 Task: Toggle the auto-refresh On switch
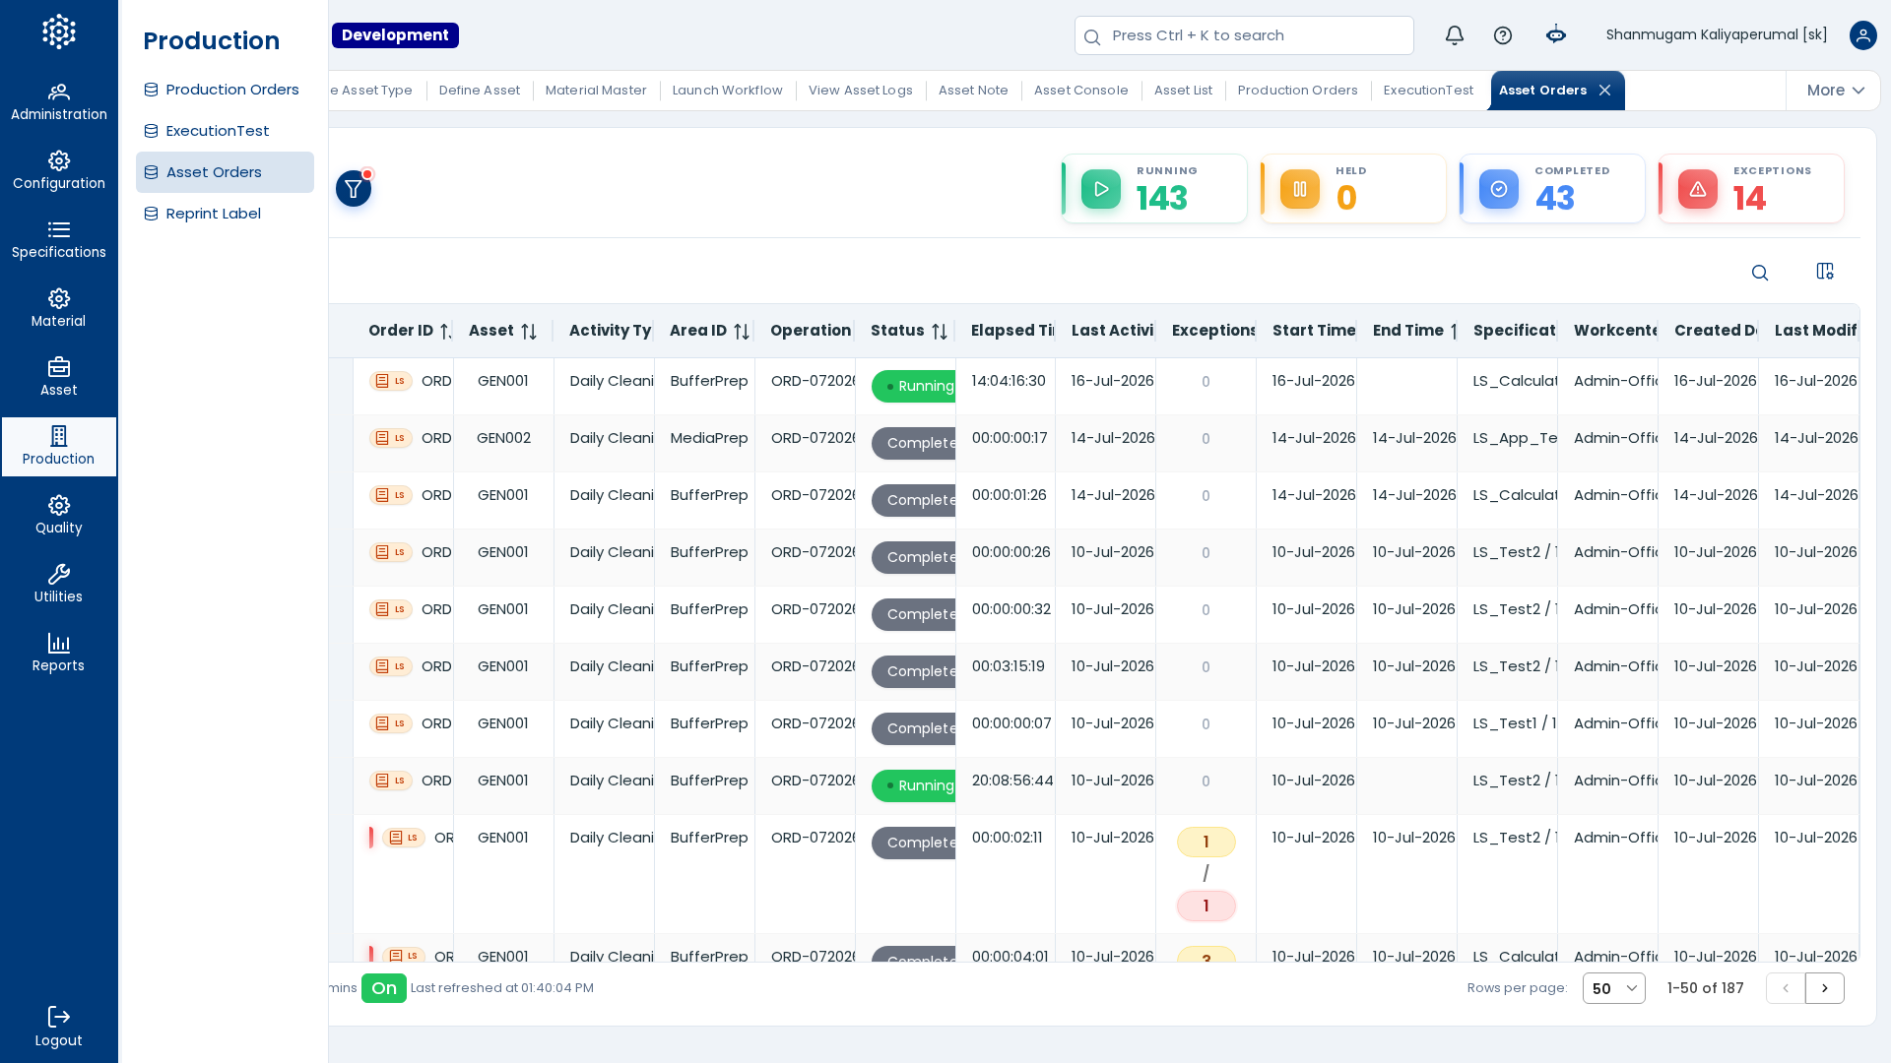(384, 988)
